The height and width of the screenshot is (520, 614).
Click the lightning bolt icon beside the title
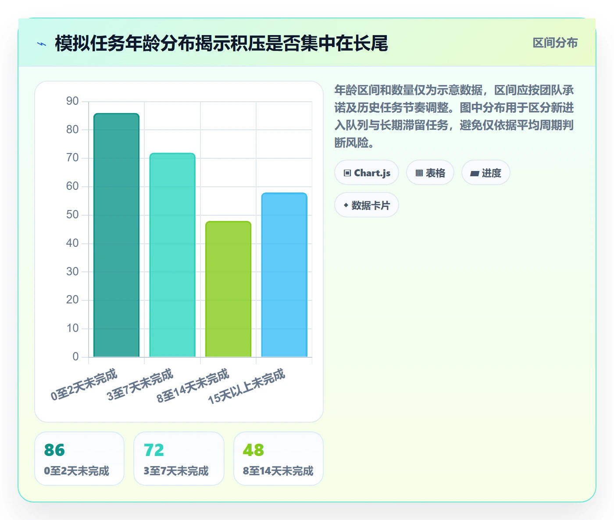click(42, 44)
